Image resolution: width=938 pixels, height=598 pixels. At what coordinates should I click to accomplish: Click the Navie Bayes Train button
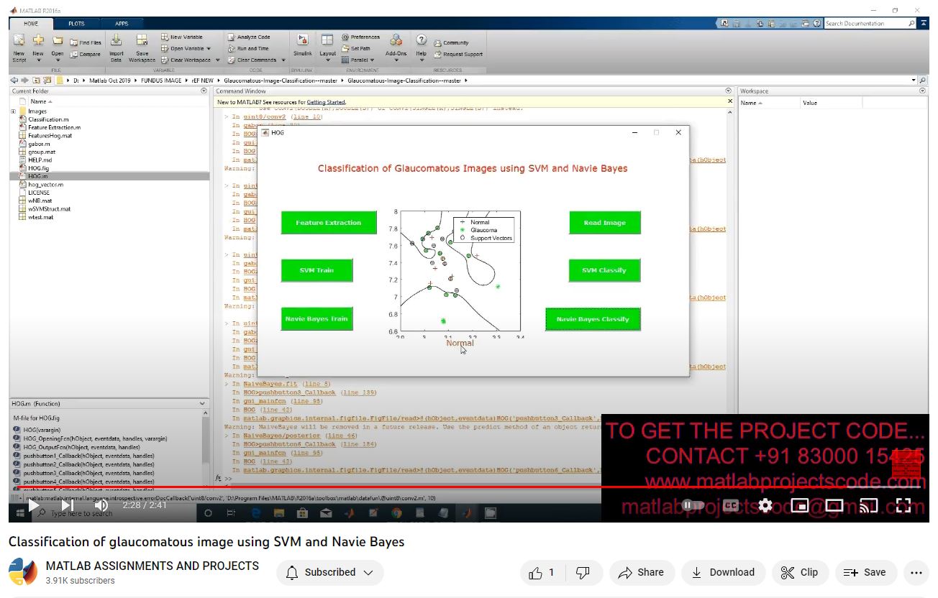pos(317,319)
